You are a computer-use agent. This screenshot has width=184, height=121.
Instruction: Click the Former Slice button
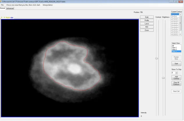[x=176, y=58]
